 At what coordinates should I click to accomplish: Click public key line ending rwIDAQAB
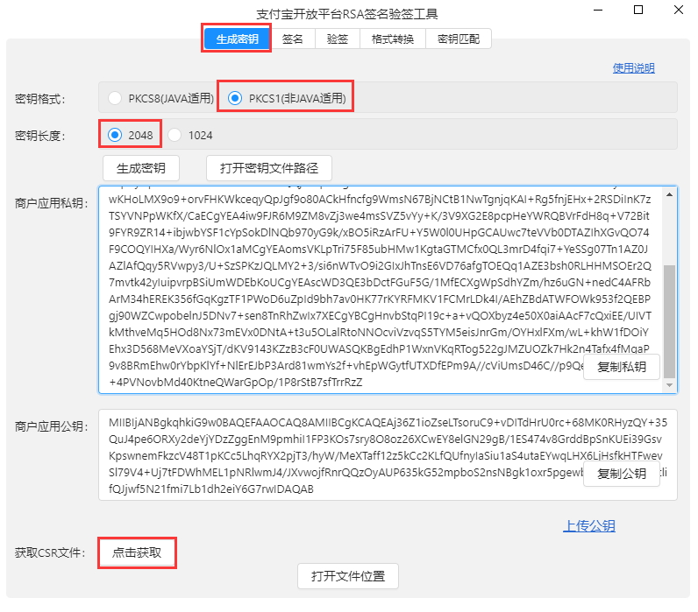coord(211,489)
